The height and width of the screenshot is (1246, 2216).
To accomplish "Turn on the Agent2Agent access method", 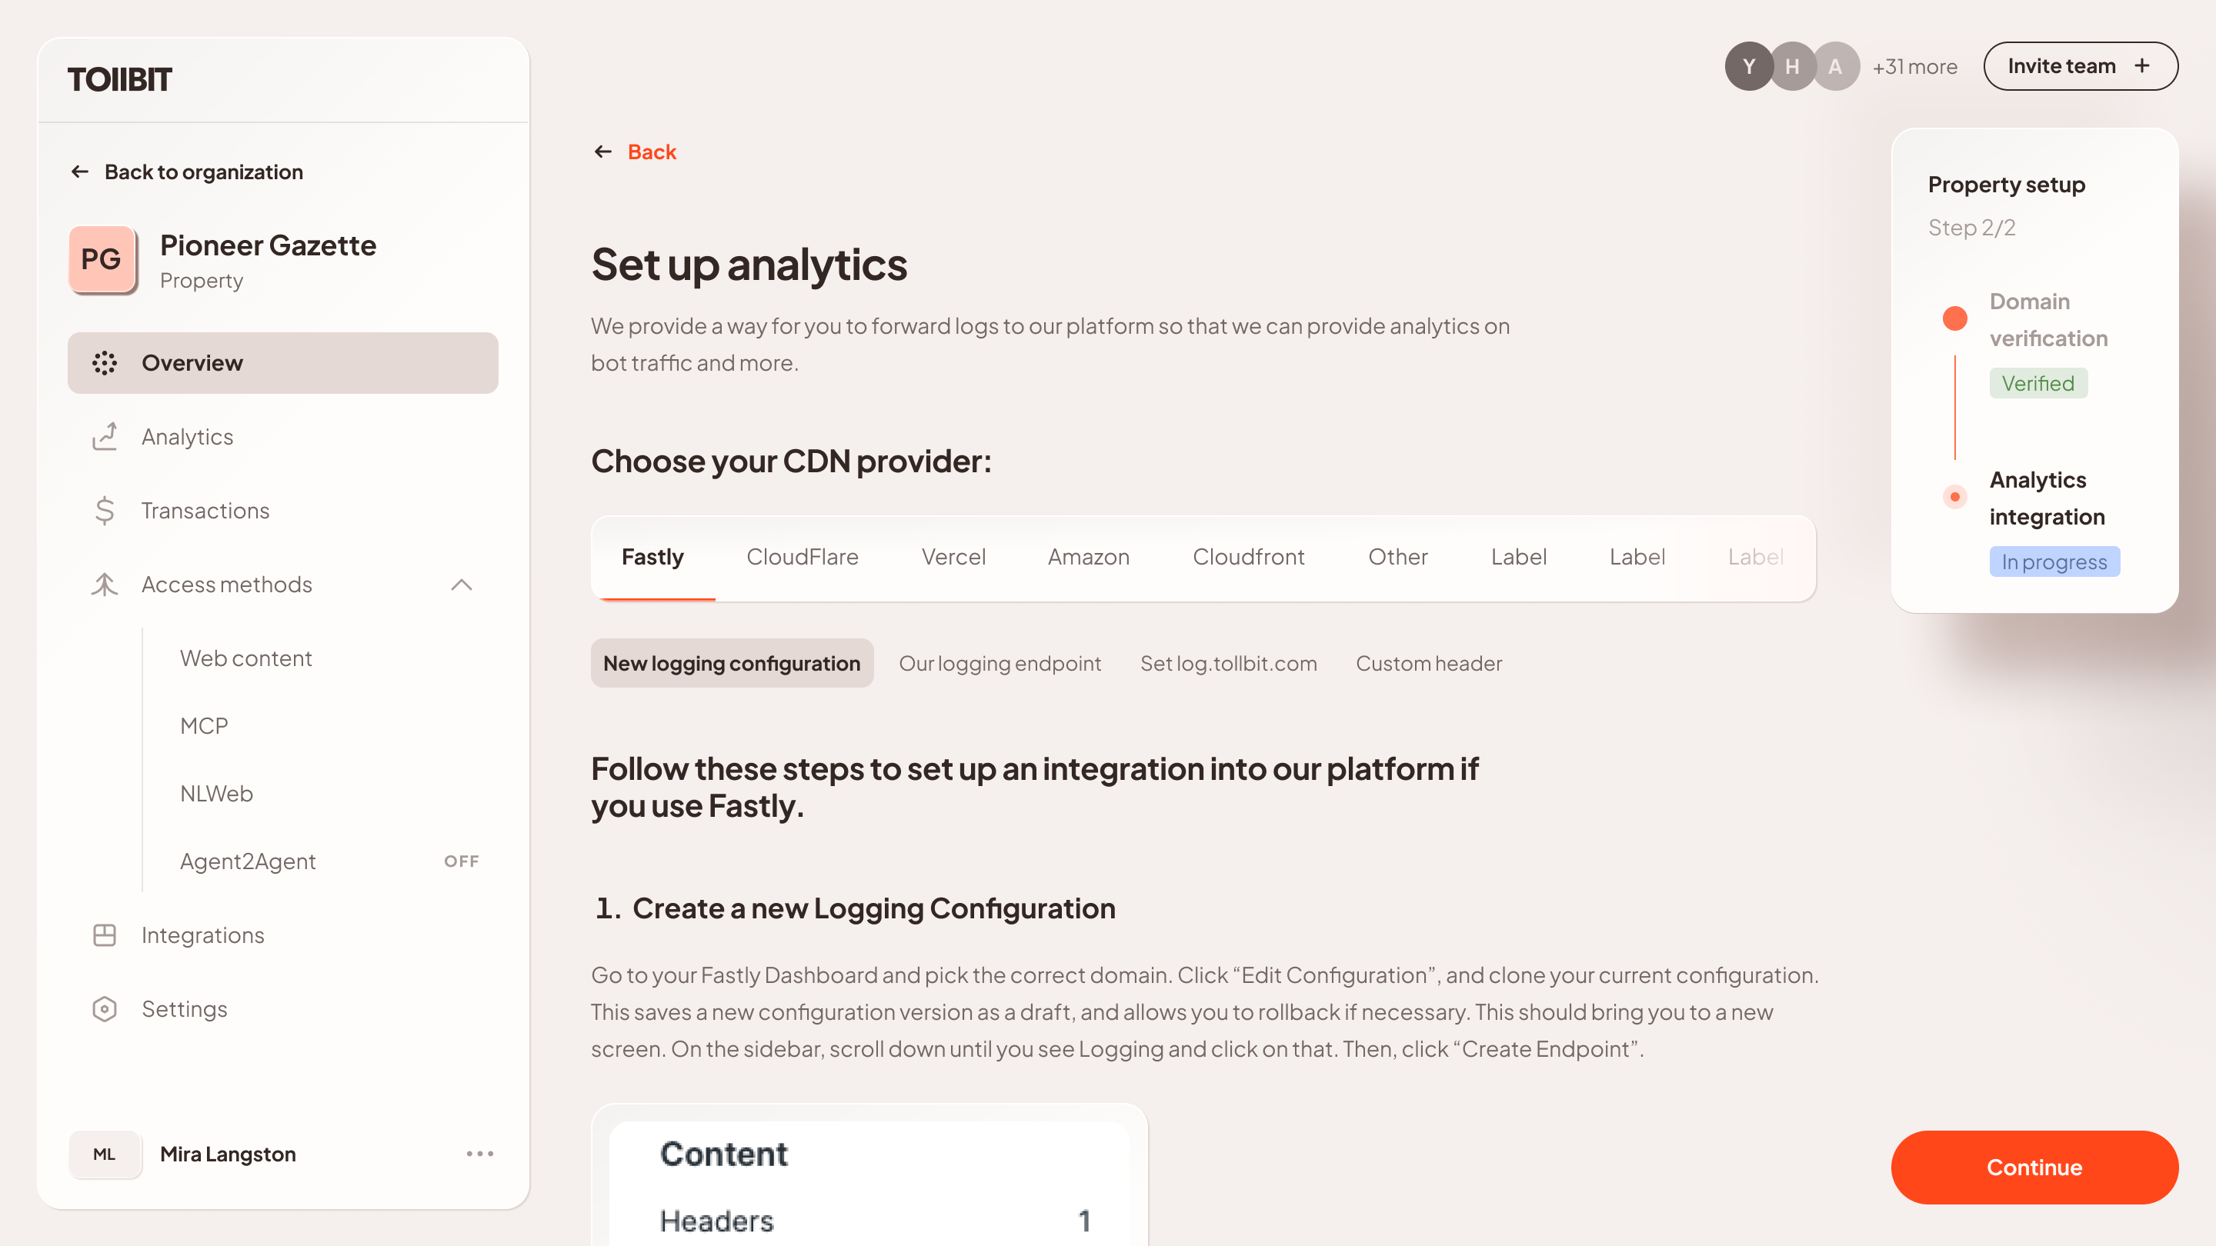I will 462,861.
